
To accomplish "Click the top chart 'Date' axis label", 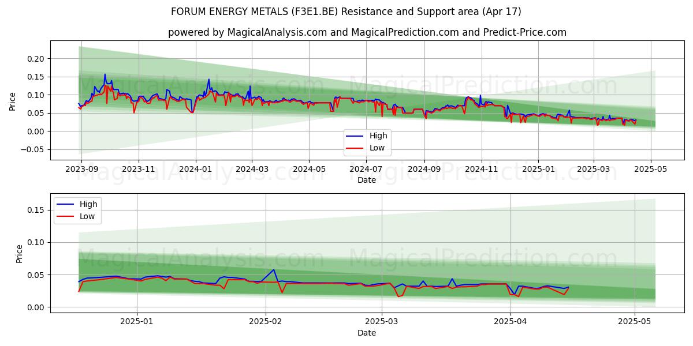I will [367, 180].
